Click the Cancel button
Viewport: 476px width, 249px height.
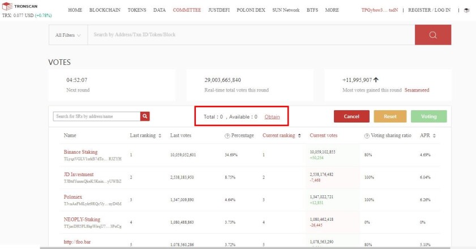point(351,116)
